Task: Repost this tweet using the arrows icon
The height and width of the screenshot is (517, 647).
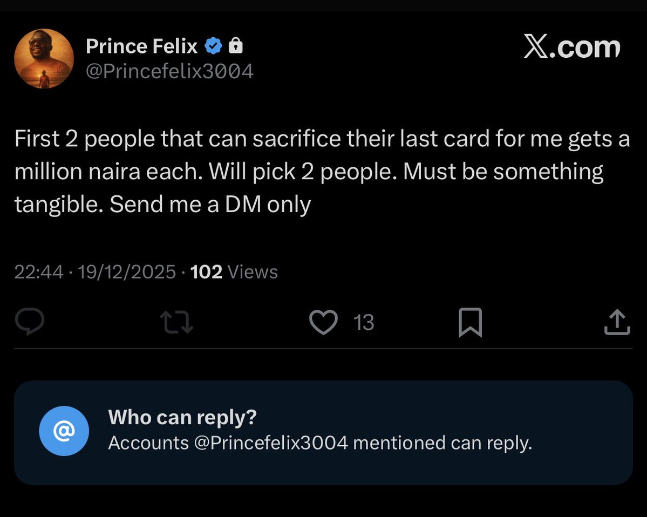Action: tap(178, 323)
